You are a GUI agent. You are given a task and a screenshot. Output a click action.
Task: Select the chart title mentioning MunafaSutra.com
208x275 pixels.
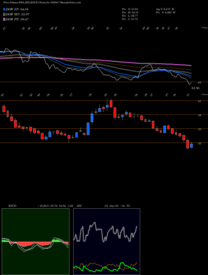(x=42, y=2)
